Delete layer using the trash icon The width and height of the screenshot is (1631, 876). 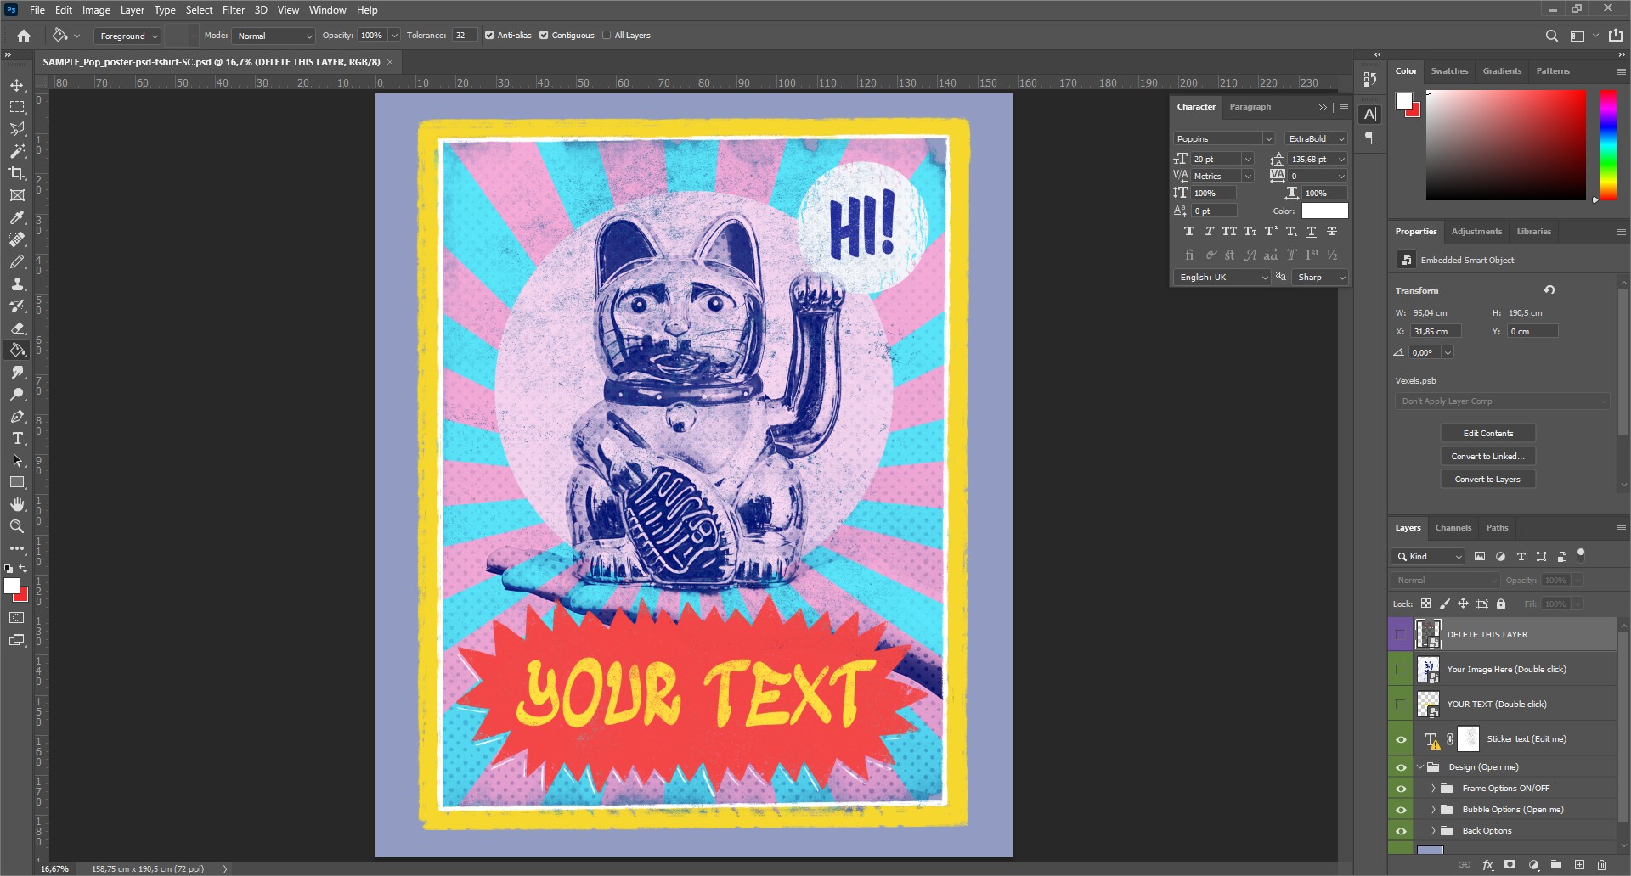[x=1601, y=865]
